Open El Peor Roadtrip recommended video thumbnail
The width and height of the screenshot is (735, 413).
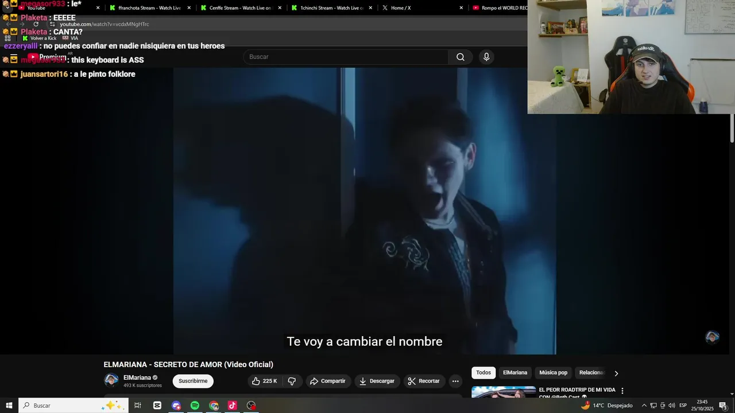[x=504, y=392]
